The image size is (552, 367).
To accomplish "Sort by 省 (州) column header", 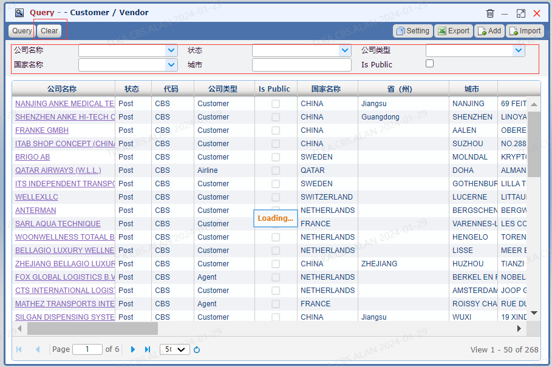I will point(400,89).
